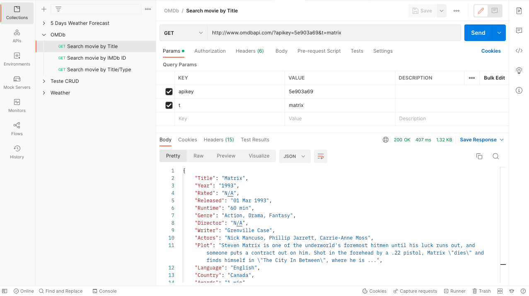
Task: Open the JSON format dropdown
Action: (x=295, y=156)
